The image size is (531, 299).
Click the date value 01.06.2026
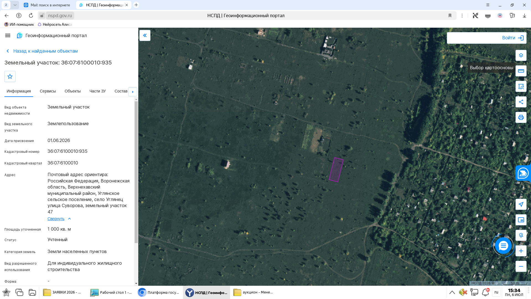coord(59,141)
